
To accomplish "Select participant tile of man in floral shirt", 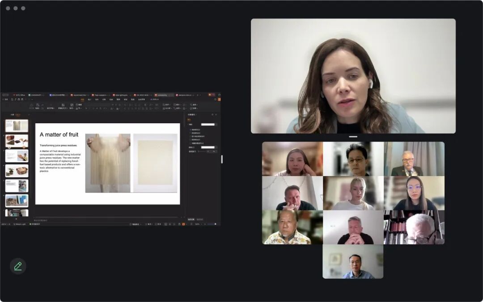I will pyautogui.click(x=292, y=227).
